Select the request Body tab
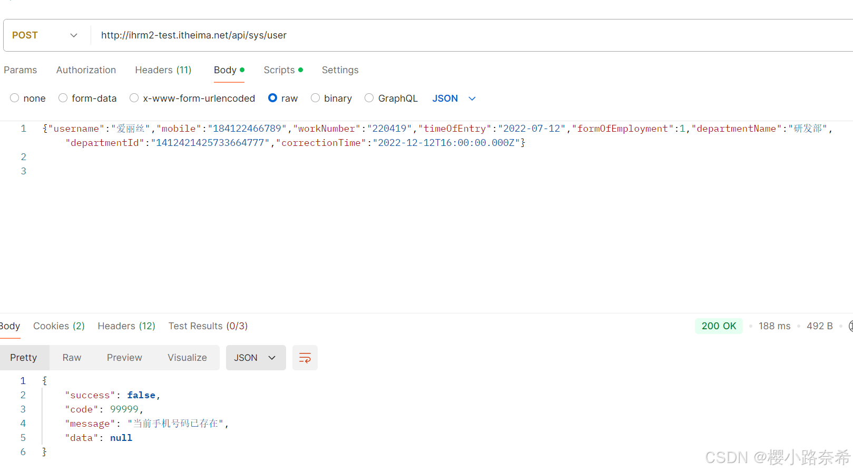853x472 pixels. point(229,70)
